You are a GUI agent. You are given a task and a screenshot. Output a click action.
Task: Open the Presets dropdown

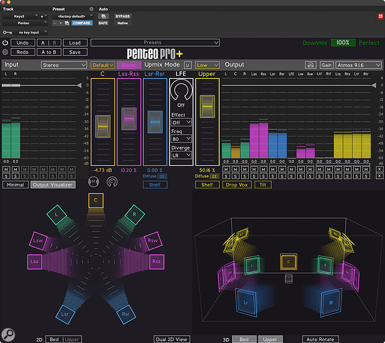coord(155,42)
